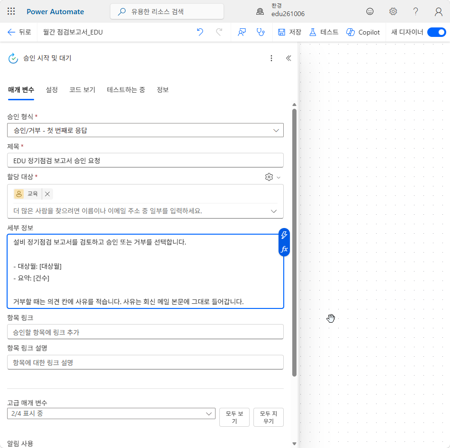Viewport: 450px width, 448px height.
Task: Click the flow name 월간 점검보고서_EDU
Action: [73, 32]
